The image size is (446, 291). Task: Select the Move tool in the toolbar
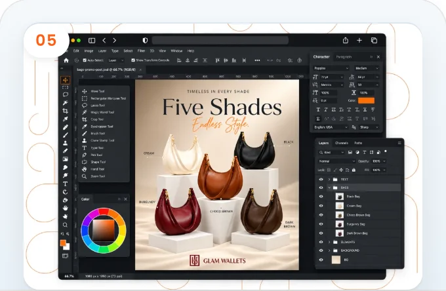pos(66,80)
